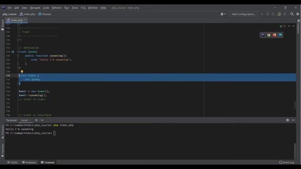301x169 pixels.
Task: Click on line number 730 in gutter
Action: pyautogui.click(x=8, y=76)
